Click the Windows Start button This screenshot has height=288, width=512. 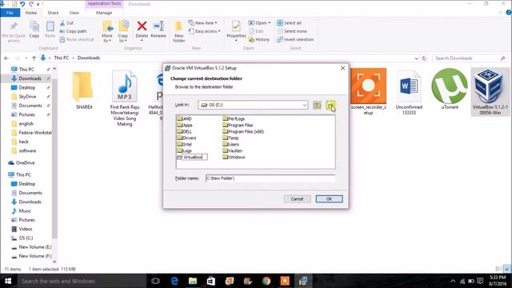8,281
